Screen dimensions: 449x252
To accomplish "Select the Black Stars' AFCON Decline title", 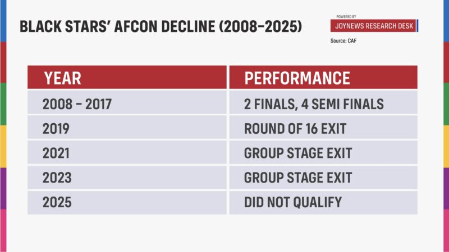I will point(160,26).
